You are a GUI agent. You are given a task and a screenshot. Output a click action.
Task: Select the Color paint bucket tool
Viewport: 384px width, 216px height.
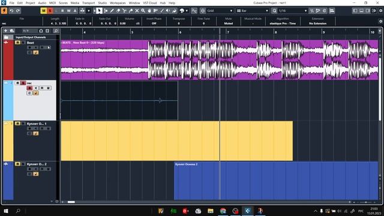click(x=175, y=11)
